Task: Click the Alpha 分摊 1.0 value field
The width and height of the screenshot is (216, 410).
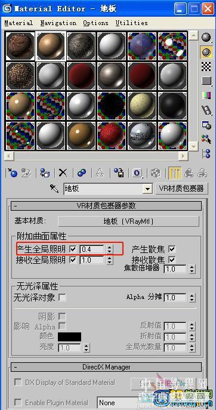Action: 175,298
